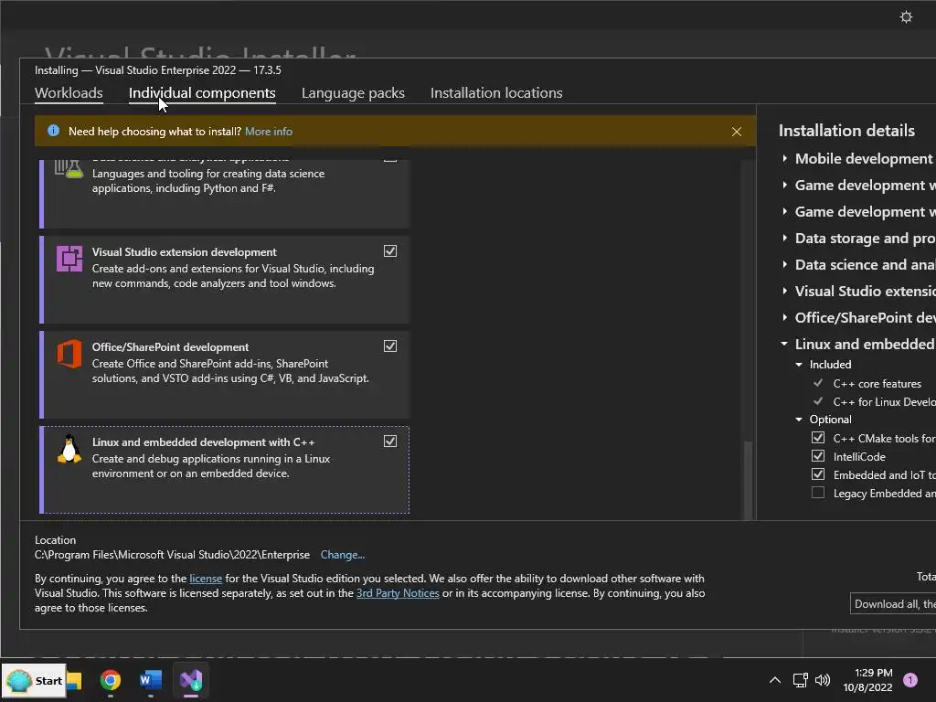Click Change... to modify install location

pos(343,555)
